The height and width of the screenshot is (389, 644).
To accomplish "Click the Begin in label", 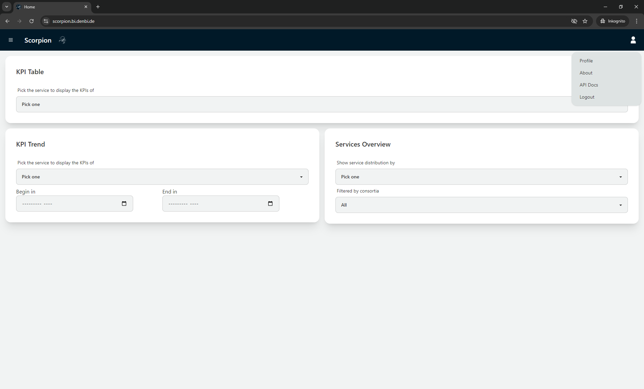I will (x=25, y=191).
